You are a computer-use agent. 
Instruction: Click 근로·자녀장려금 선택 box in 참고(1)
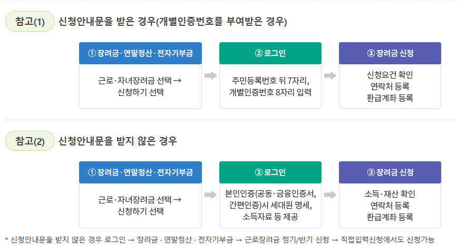[x=141, y=86]
